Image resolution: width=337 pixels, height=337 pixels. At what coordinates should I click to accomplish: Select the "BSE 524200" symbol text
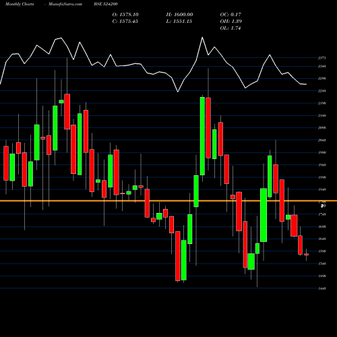click(x=106, y=4)
